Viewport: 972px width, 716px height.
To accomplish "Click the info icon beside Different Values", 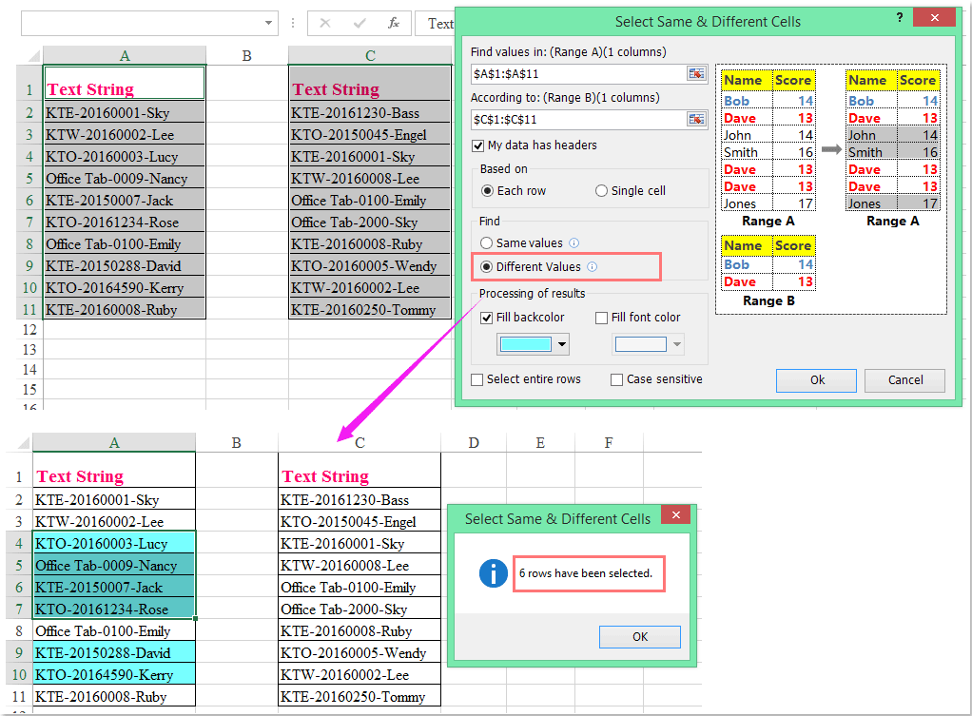I will 592,265.
